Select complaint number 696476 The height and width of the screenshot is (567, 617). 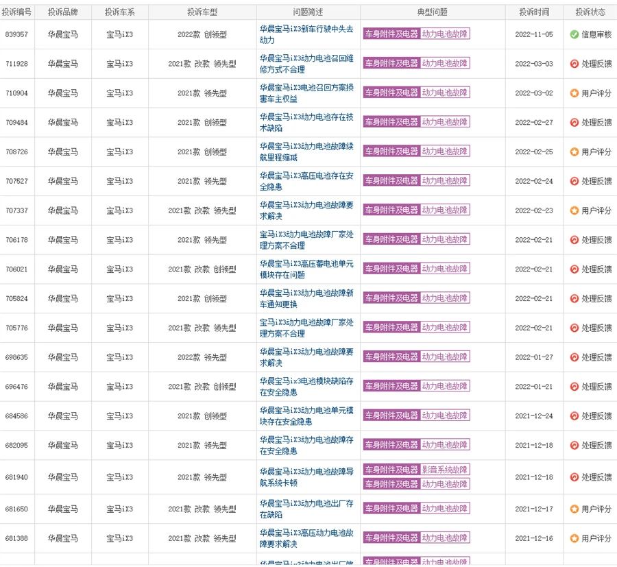[16, 387]
